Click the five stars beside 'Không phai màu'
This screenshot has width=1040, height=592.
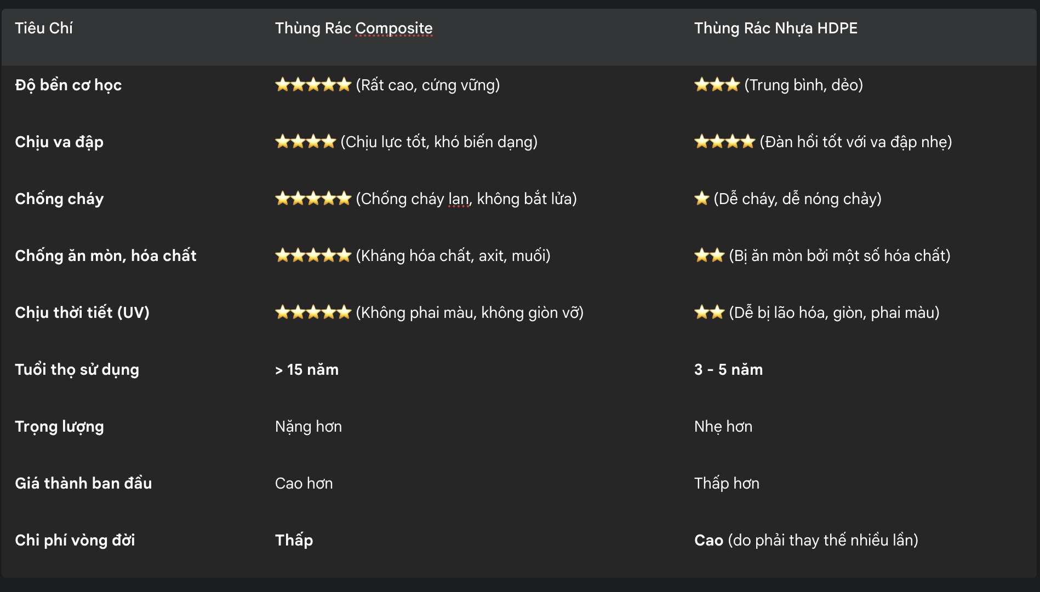[313, 312]
